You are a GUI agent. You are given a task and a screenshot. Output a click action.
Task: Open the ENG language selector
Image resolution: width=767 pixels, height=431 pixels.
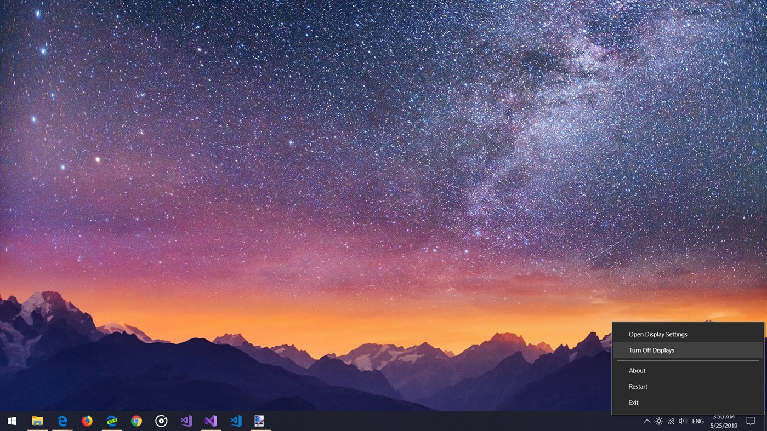point(697,421)
